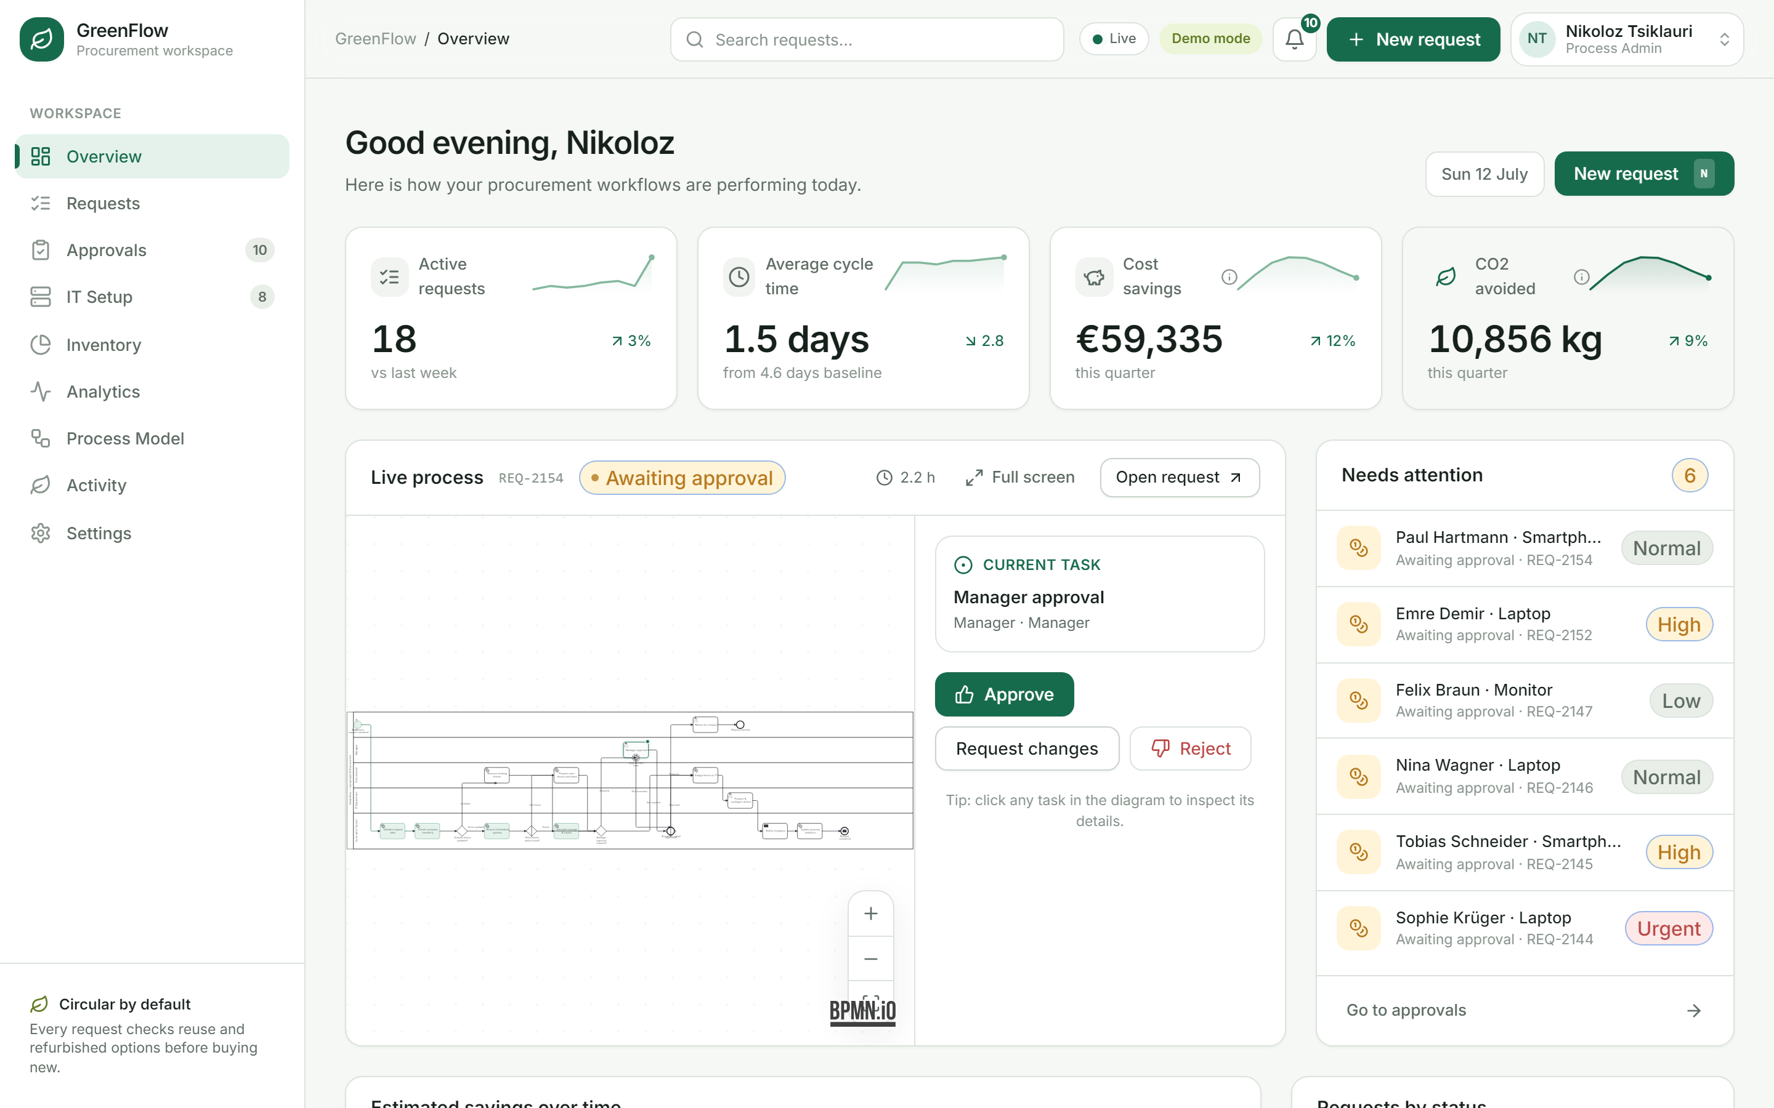Viewport: 1774px width, 1108px height.
Task: Click Nina Wagner request coins icon
Action: [1358, 777]
